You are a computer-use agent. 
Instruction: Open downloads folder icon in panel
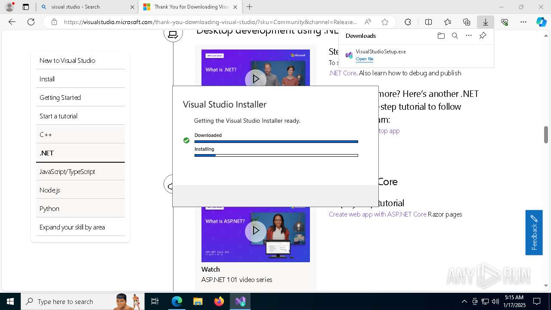441,36
